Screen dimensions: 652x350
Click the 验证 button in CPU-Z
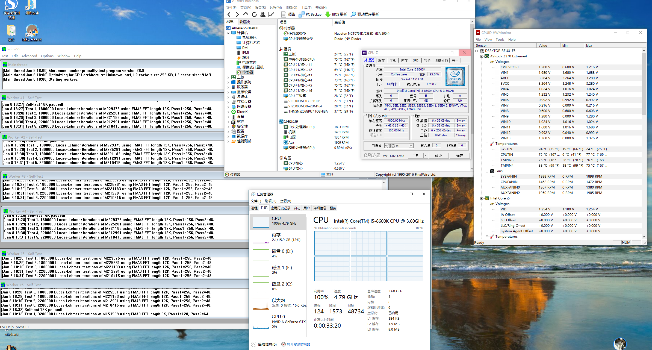coord(438,155)
